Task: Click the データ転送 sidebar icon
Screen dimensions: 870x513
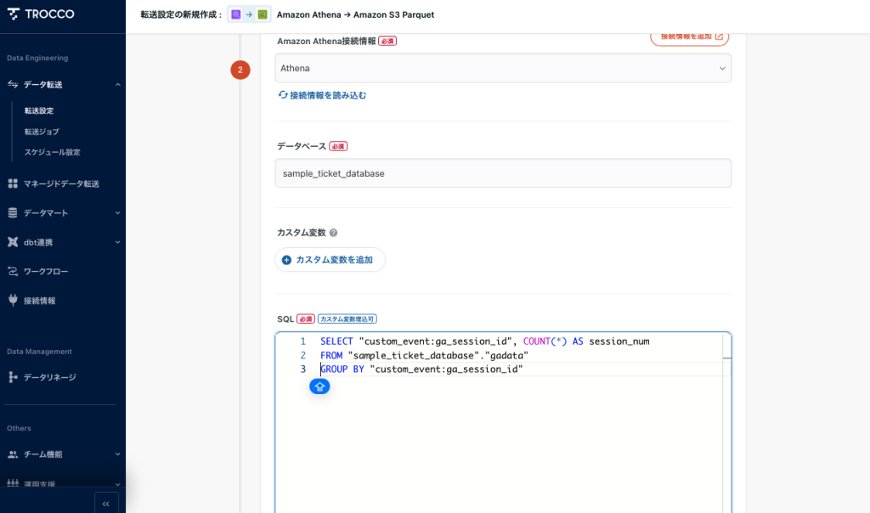Action: pyautogui.click(x=13, y=85)
